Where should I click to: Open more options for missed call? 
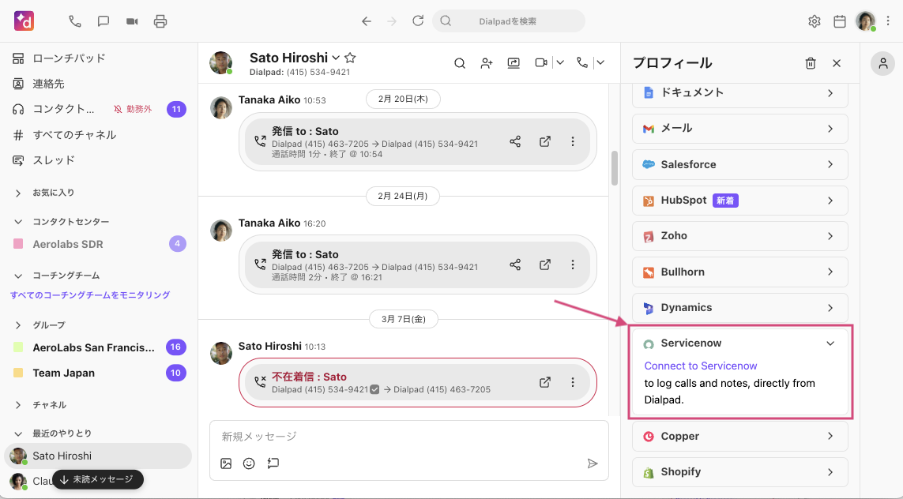click(x=573, y=382)
